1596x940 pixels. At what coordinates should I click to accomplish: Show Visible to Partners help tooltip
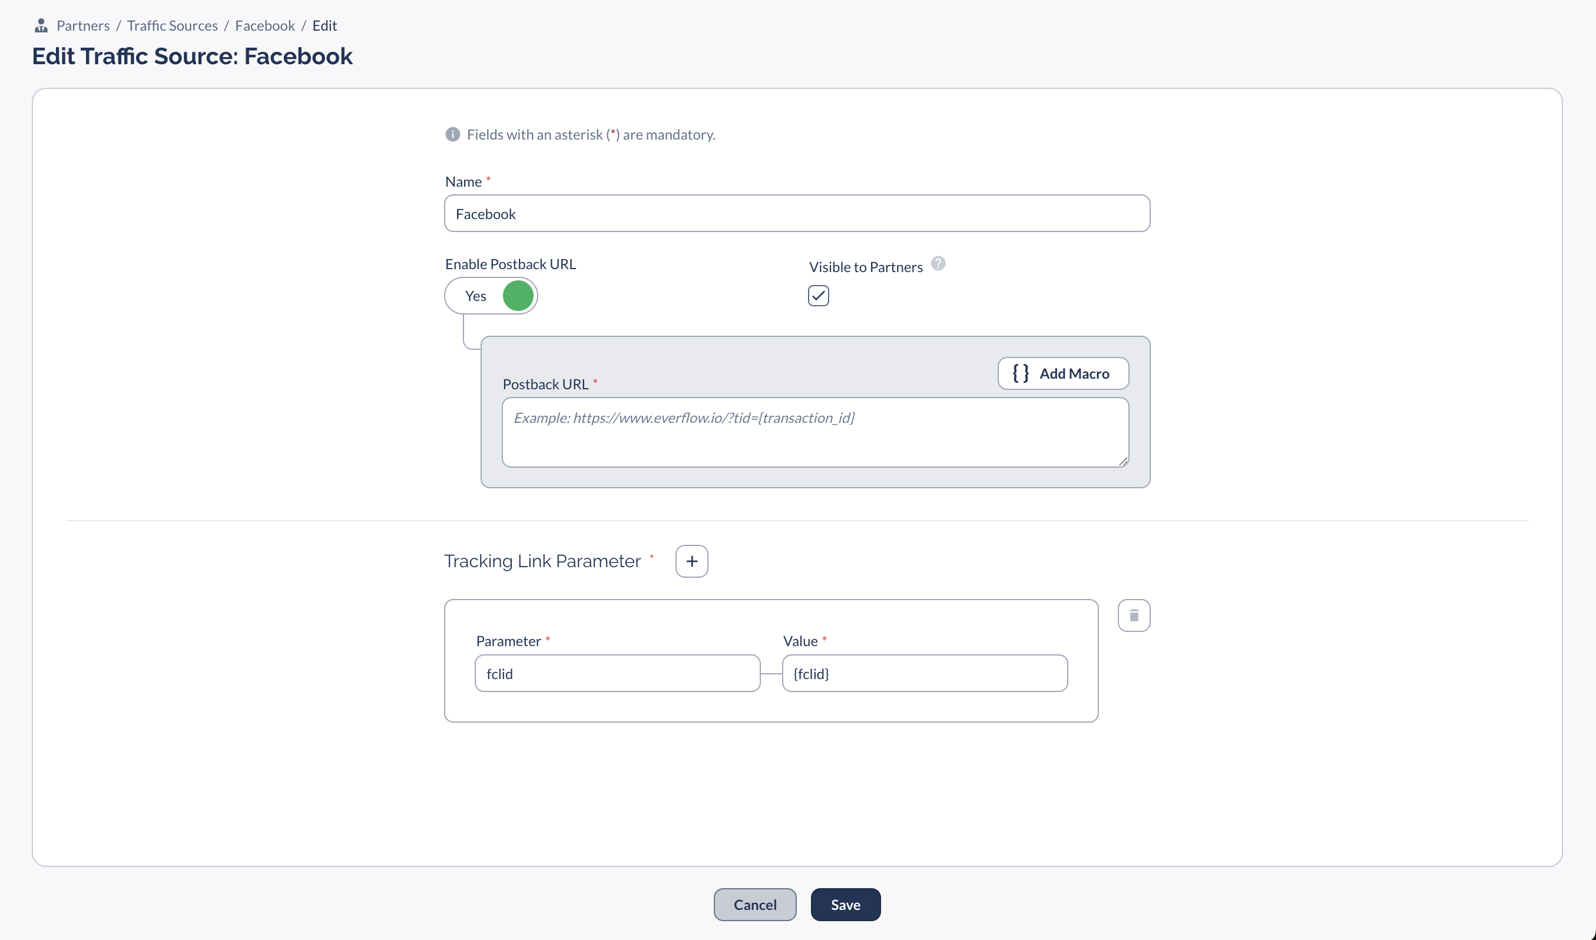pos(938,263)
